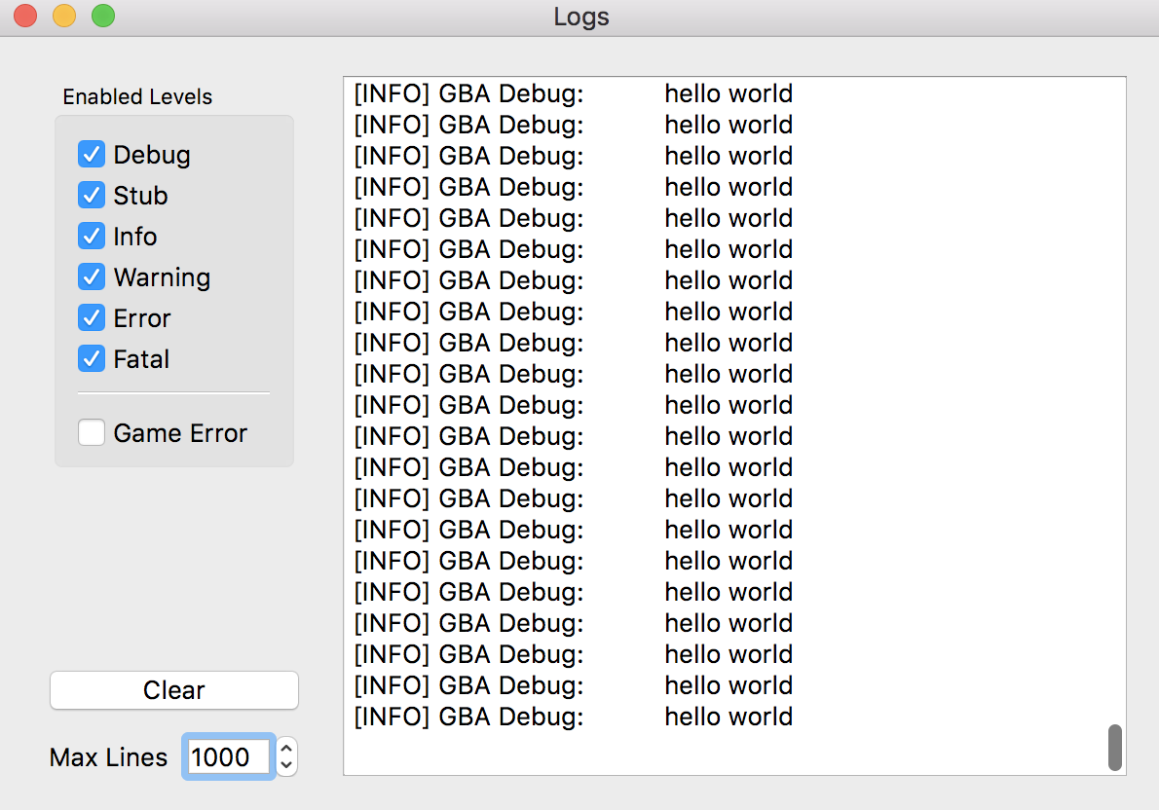The width and height of the screenshot is (1159, 810).
Task: Toggle the Fatal level checkbox
Action: 92,359
